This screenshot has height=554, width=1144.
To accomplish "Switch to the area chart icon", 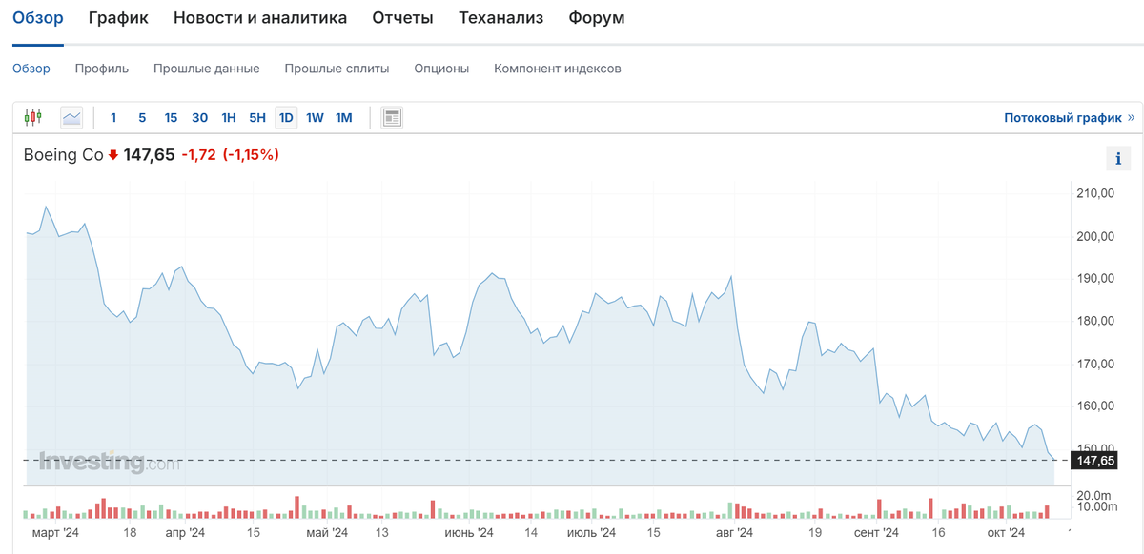I will pos(71,117).
